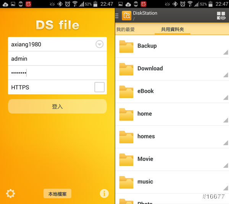This screenshot has width=229, height=204.
Task: Expand options triangle for home row
Action: click(226, 120)
